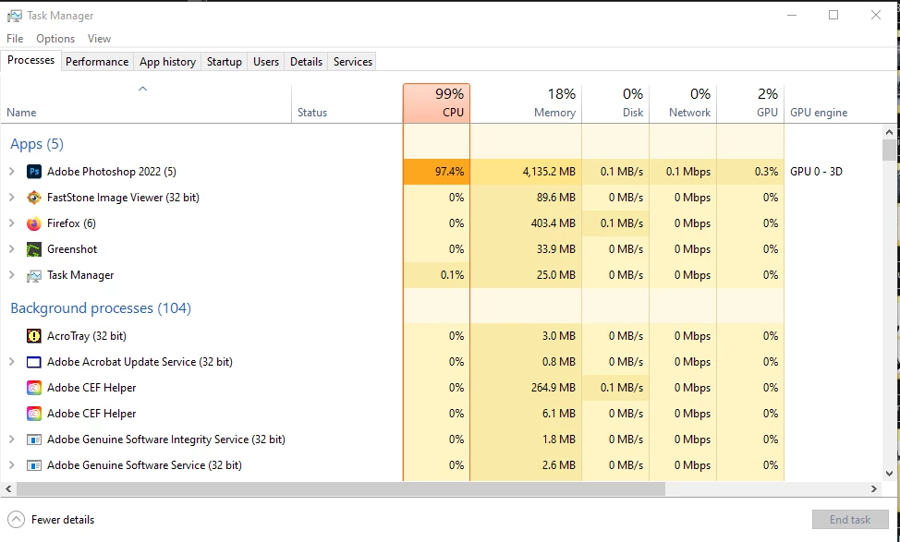
Task: Click the FastStone Image Viewer icon
Action: coord(34,198)
